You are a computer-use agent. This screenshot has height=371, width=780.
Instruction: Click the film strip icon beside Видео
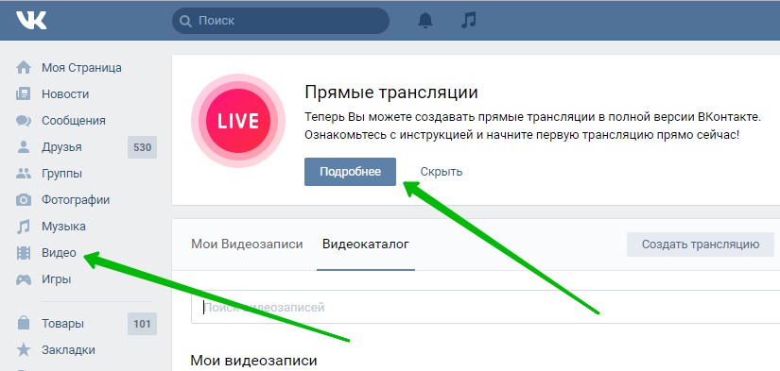pyautogui.click(x=24, y=253)
